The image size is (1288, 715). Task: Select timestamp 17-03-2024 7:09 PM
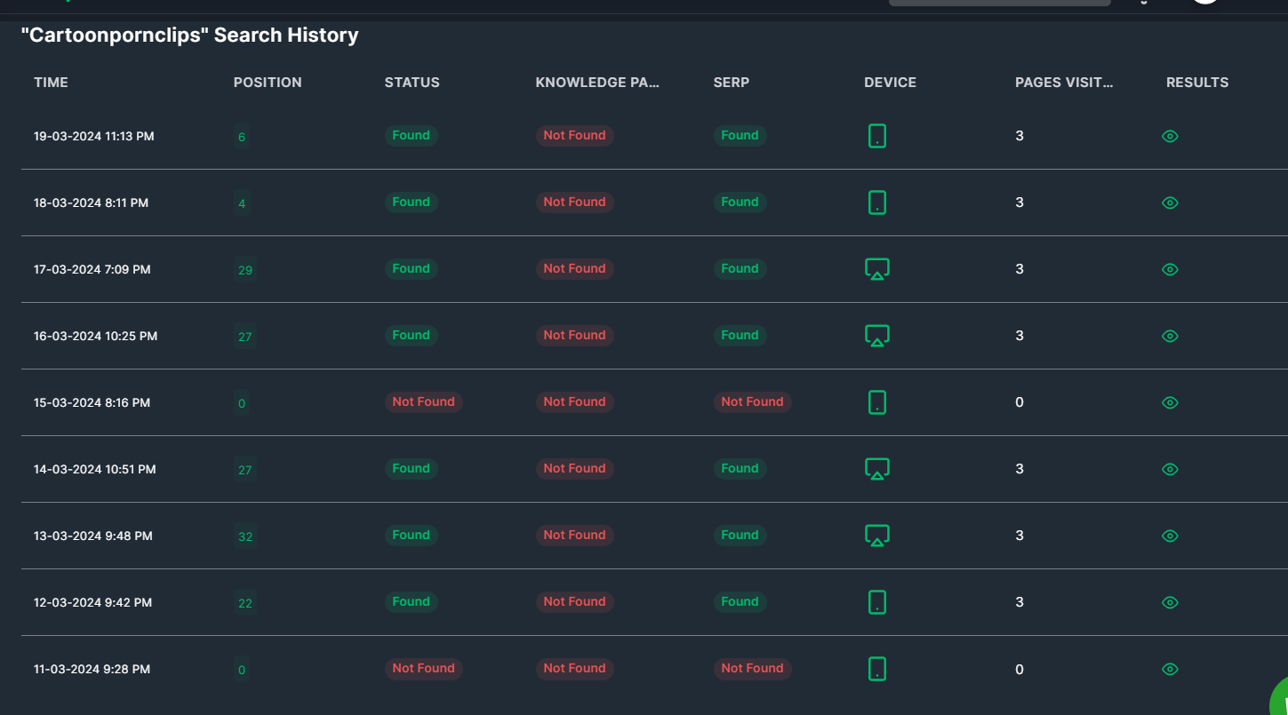tap(92, 270)
